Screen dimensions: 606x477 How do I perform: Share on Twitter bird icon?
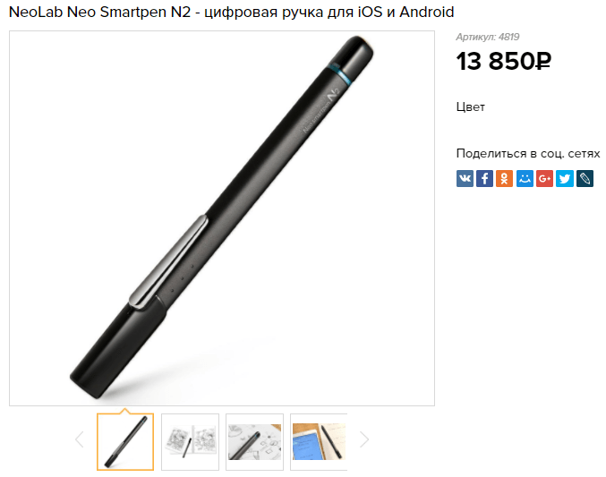(565, 179)
